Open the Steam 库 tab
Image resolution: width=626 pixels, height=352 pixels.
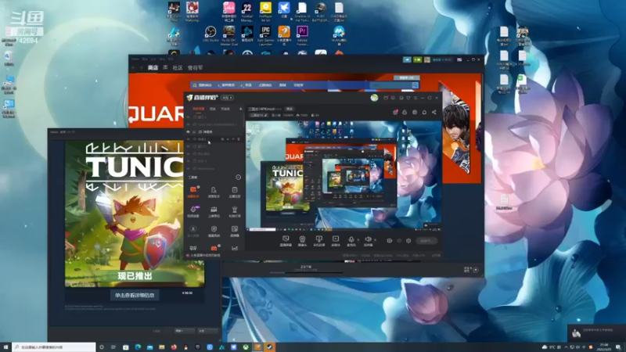[x=165, y=68]
